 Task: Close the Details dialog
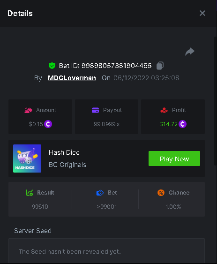pos(202,13)
